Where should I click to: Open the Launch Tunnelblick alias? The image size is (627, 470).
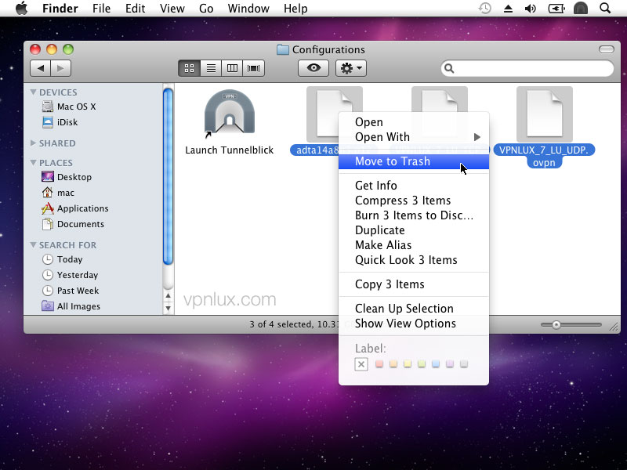pos(230,112)
